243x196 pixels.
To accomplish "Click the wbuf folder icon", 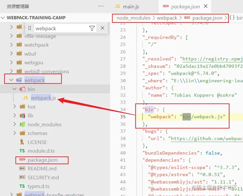I will point(19,54).
